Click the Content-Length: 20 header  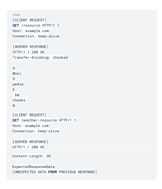(x=32, y=156)
